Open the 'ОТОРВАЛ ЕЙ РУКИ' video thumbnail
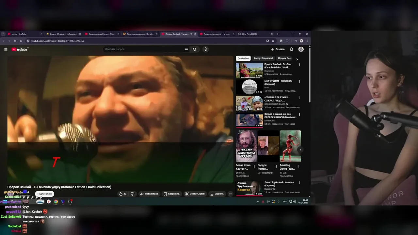 pos(249,103)
